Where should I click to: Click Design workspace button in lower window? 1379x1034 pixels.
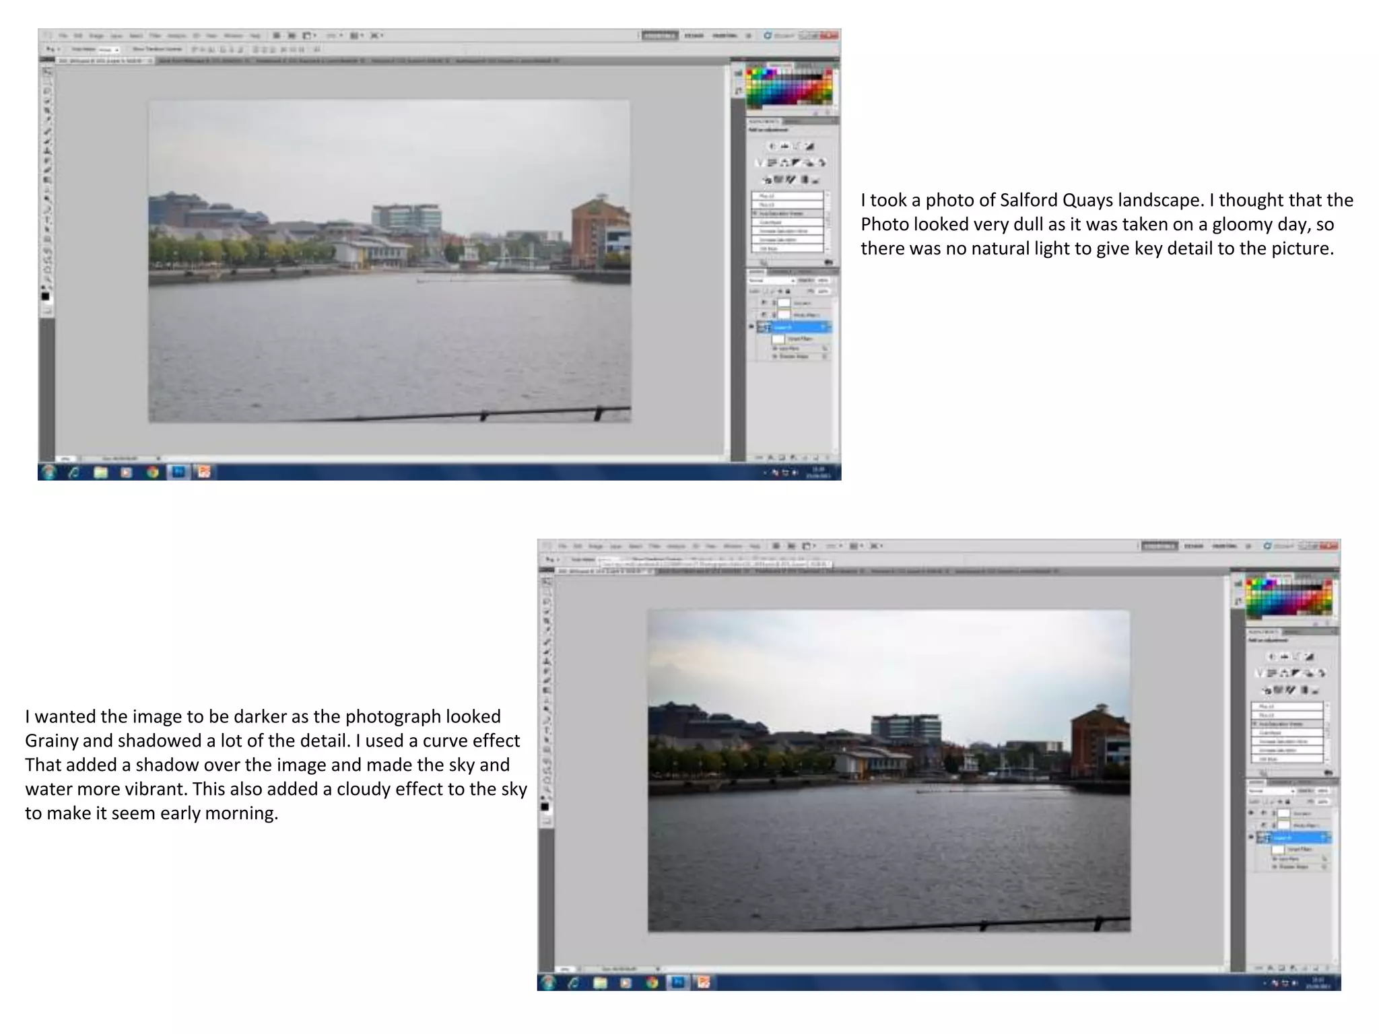point(1193,546)
